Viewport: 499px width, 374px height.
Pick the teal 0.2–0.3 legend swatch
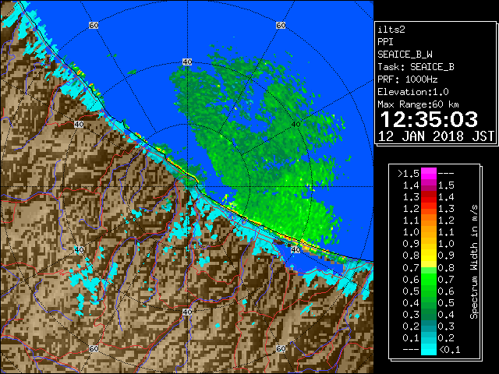click(429, 326)
